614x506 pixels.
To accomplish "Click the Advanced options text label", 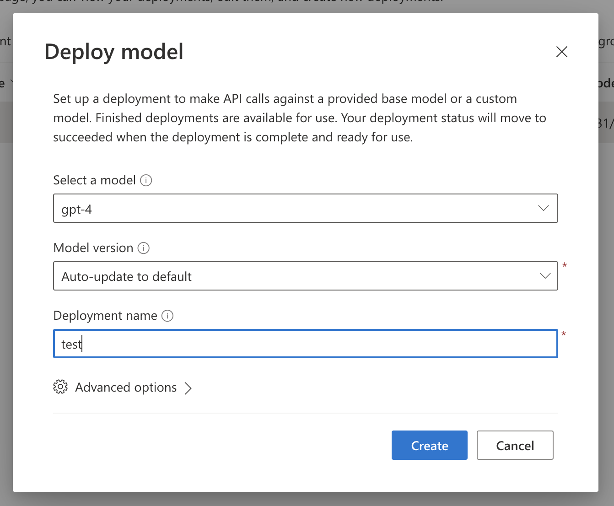I will click(126, 388).
